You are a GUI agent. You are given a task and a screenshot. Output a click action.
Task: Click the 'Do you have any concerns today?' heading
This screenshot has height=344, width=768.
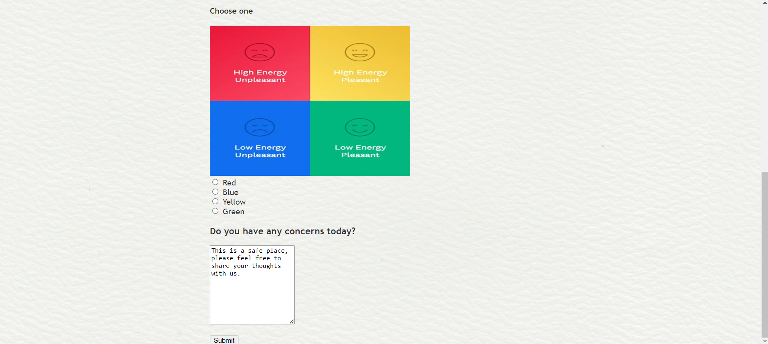pos(282,231)
